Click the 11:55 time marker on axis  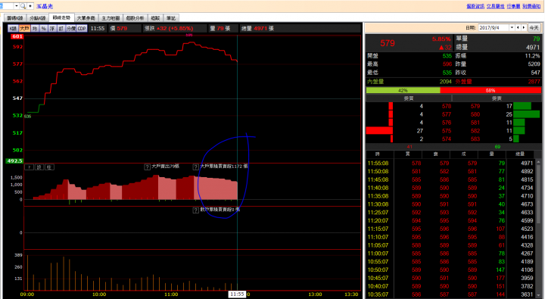coord(237,294)
